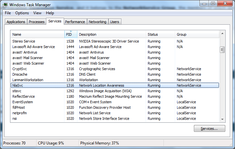235x149 pixels.
Task: Click CPU Usage: 9% in status bar
Action: click(x=51, y=143)
